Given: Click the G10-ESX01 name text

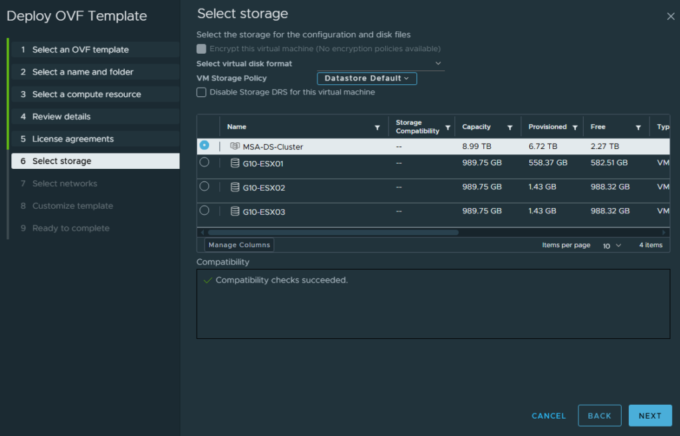Looking at the screenshot, I should (263, 163).
